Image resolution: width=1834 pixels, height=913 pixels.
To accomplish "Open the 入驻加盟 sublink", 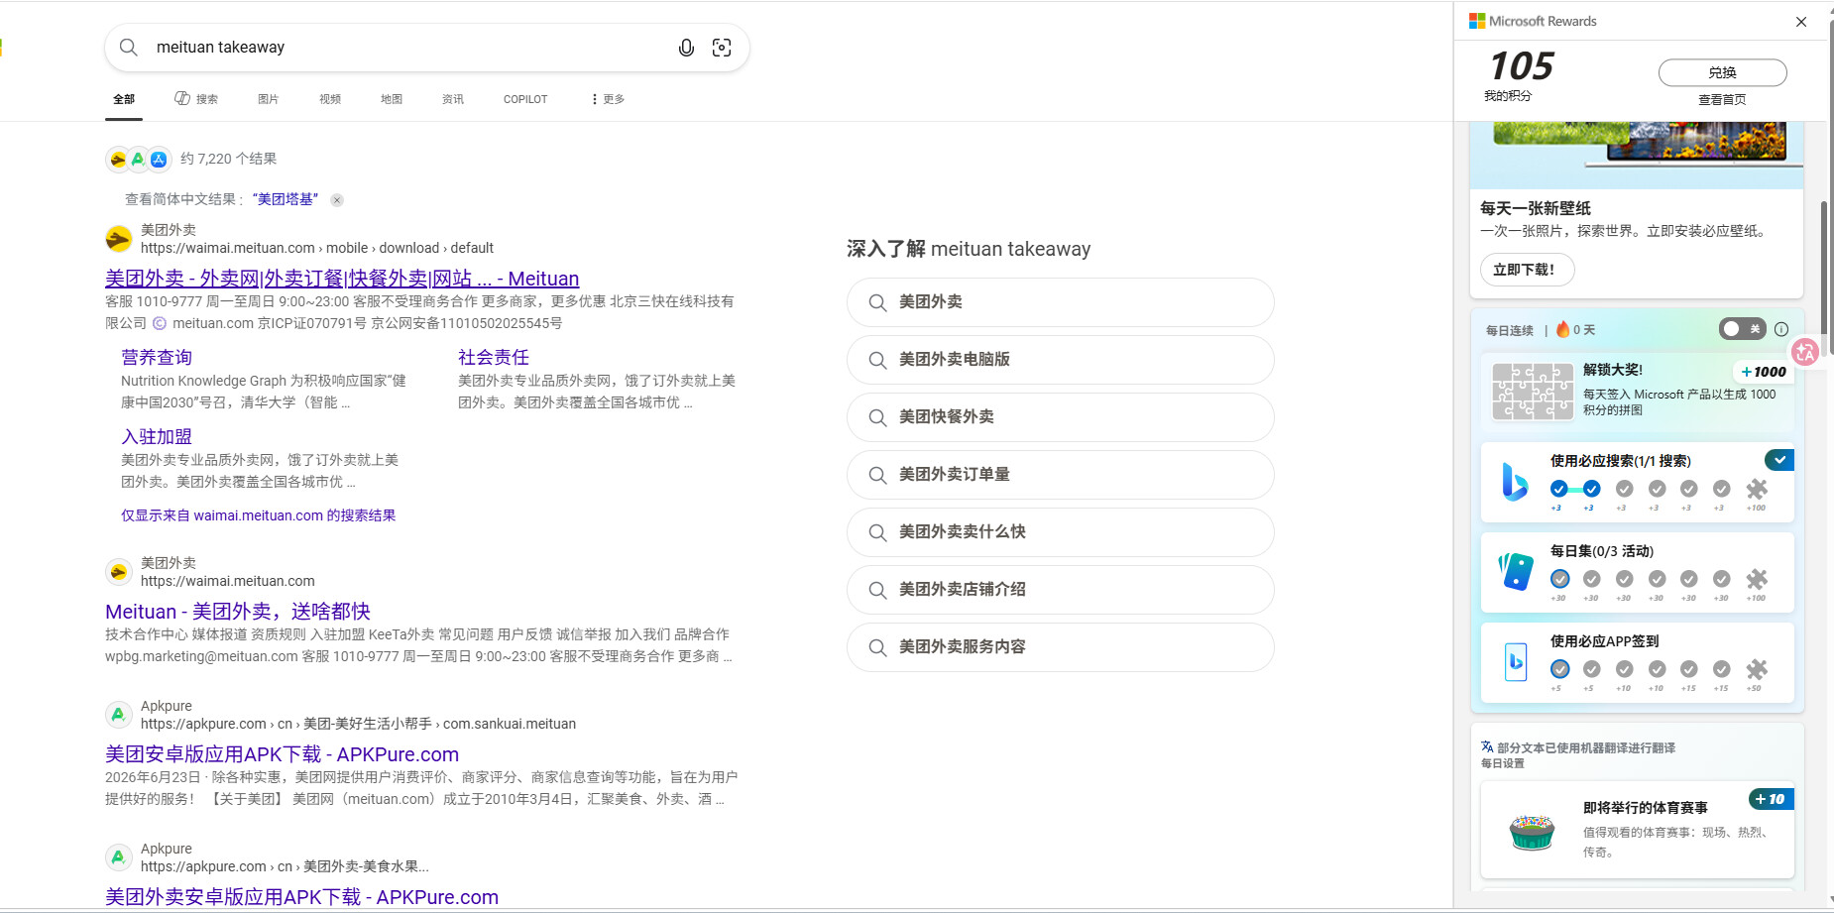I will [157, 436].
